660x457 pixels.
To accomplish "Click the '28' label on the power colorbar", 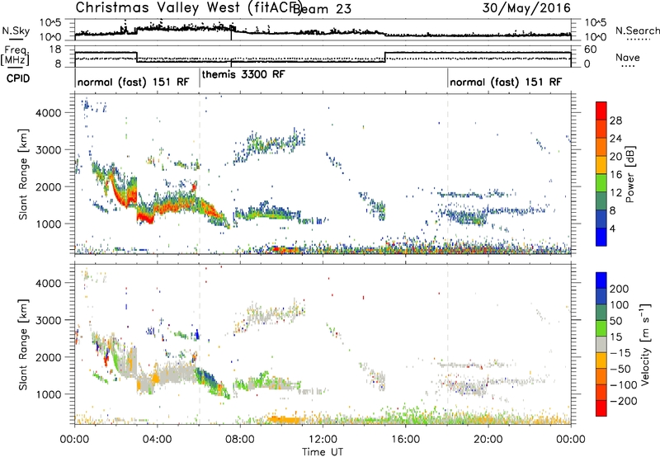I will point(615,120).
